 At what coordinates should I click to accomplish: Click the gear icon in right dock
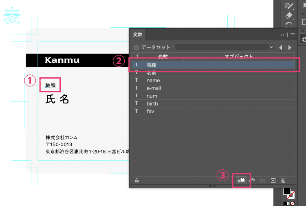(304, 40)
